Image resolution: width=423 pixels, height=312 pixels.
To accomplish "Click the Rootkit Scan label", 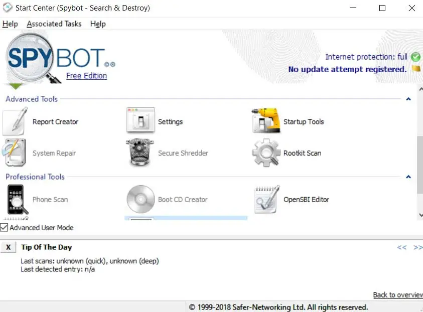I will (302, 153).
